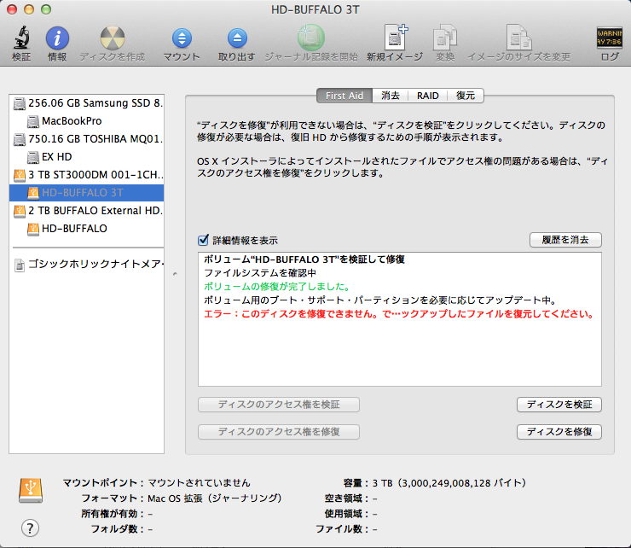This screenshot has height=548, width=631.
Task: Click the ディスクを修復 button
Action: pos(559,432)
